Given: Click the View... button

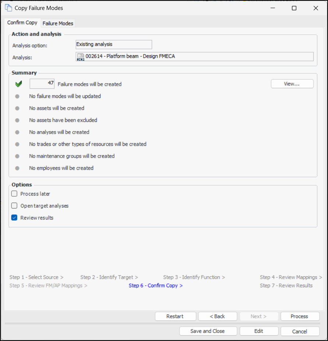Looking at the screenshot, I should coord(292,84).
